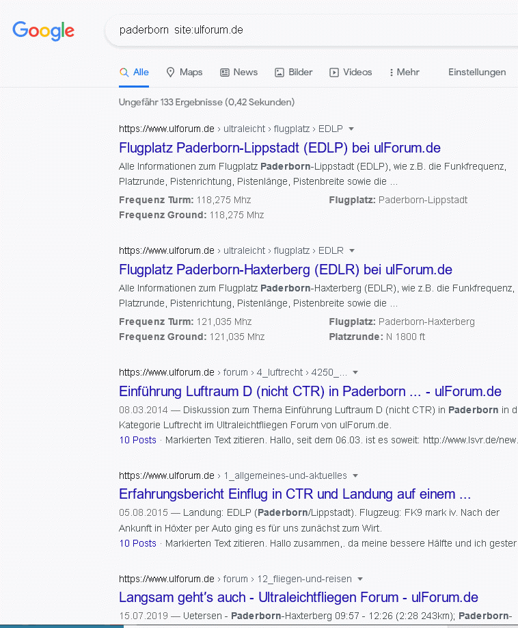Open Einstellungen
The height and width of the screenshot is (628, 518).
477,73
